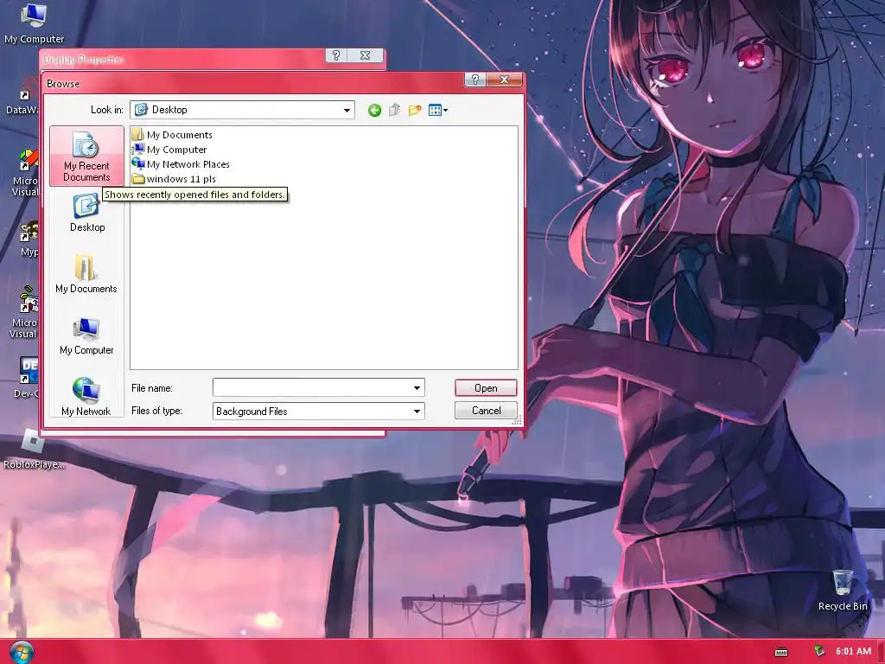Click the Browse dialog resize grip
The height and width of the screenshot is (664, 885).
[517, 421]
